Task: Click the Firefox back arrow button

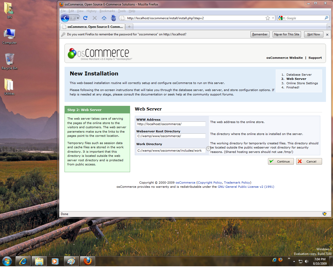Action: 65,18
